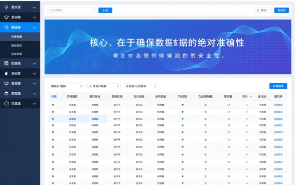This screenshot has height=185, width=295.
Task: Open the wide placeholder dropdown above the banner
Action: tap(71, 11)
